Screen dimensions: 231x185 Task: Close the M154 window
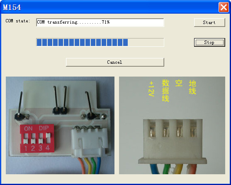tap(224, 7)
